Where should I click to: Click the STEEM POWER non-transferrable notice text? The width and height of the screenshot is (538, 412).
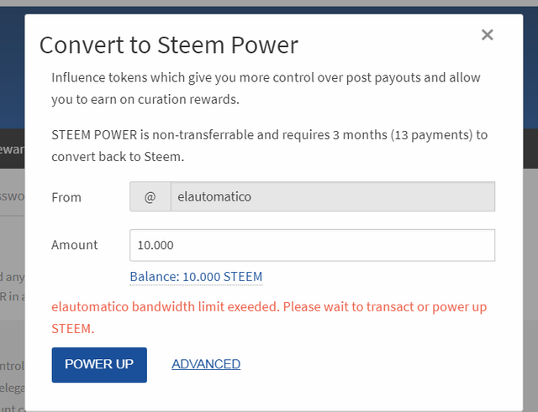pyautogui.click(x=269, y=145)
